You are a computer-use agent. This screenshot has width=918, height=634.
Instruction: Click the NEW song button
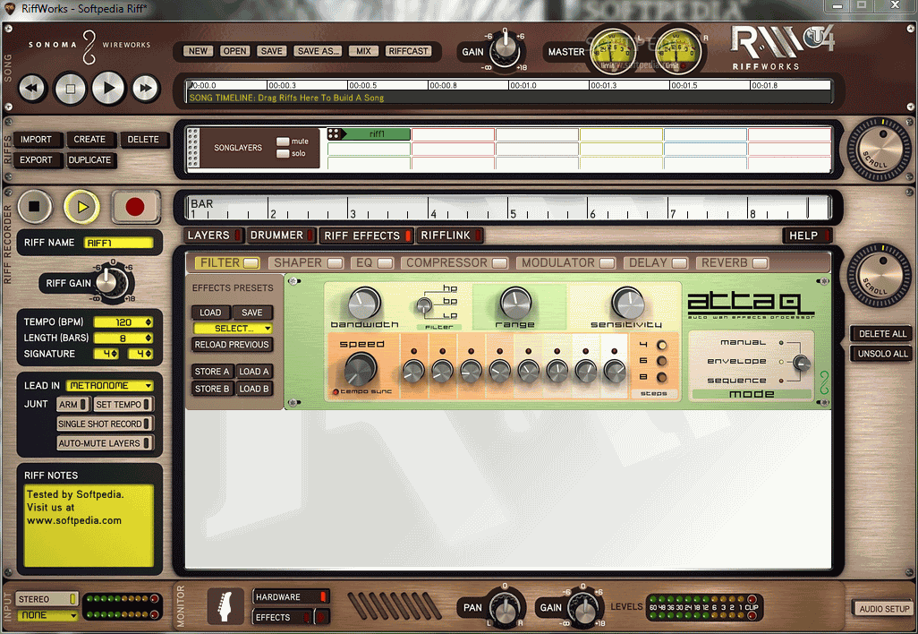pyautogui.click(x=198, y=51)
